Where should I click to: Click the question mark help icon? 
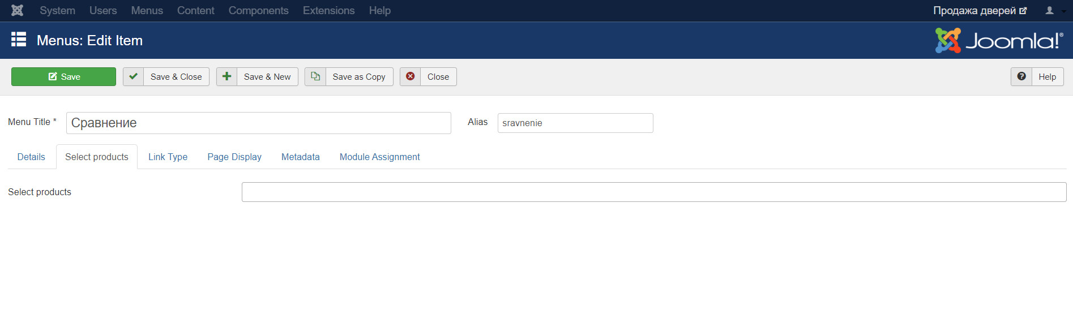click(1021, 76)
